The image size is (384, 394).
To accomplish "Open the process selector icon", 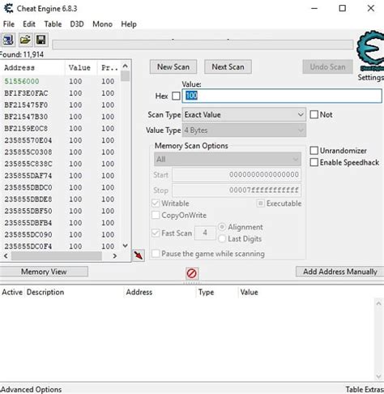I will point(8,41).
